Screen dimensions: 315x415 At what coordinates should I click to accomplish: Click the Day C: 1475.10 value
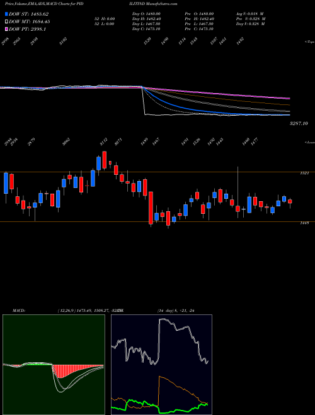146,29
